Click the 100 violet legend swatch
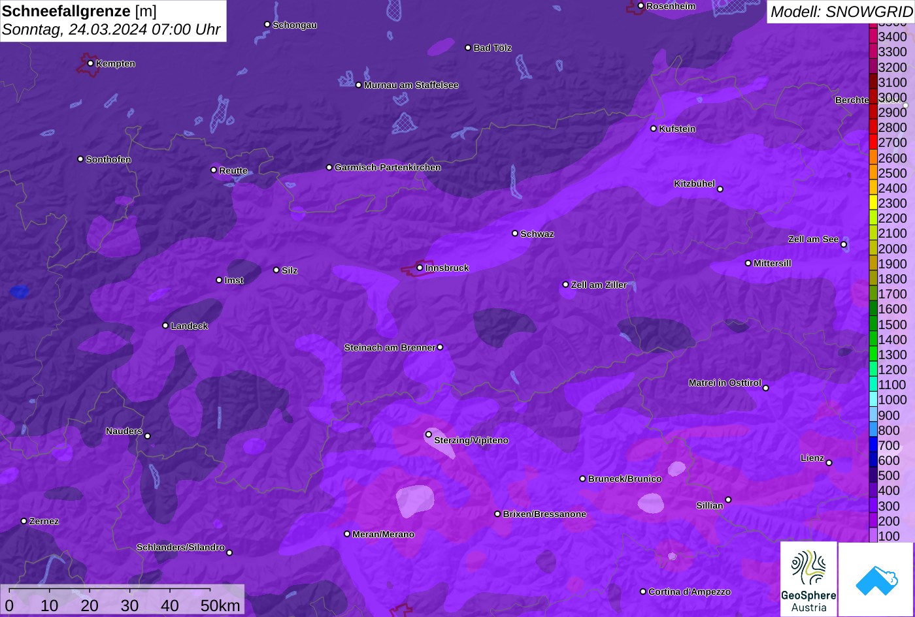This screenshot has height=617, width=915. (x=873, y=536)
